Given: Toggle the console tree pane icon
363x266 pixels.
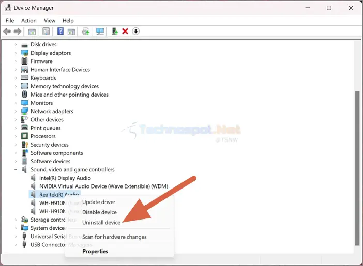Looking at the screenshot, I should click(32, 32).
